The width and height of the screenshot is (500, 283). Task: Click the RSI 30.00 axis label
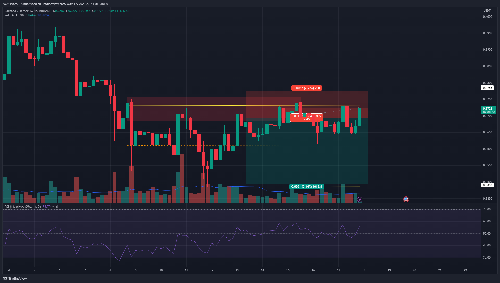tap(487, 258)
